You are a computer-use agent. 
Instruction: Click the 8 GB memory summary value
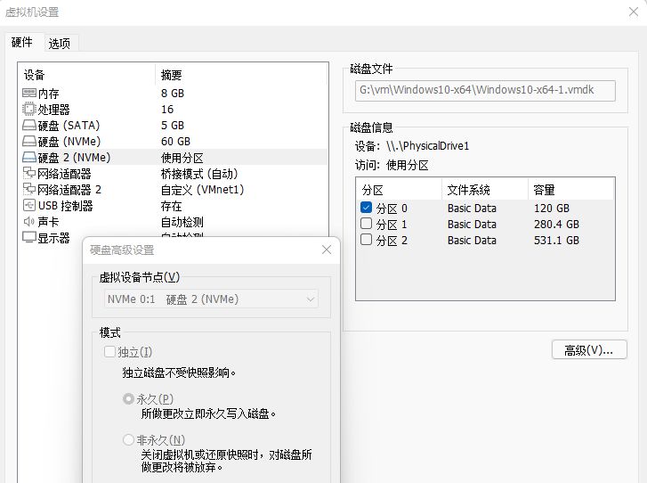(173, 94)
